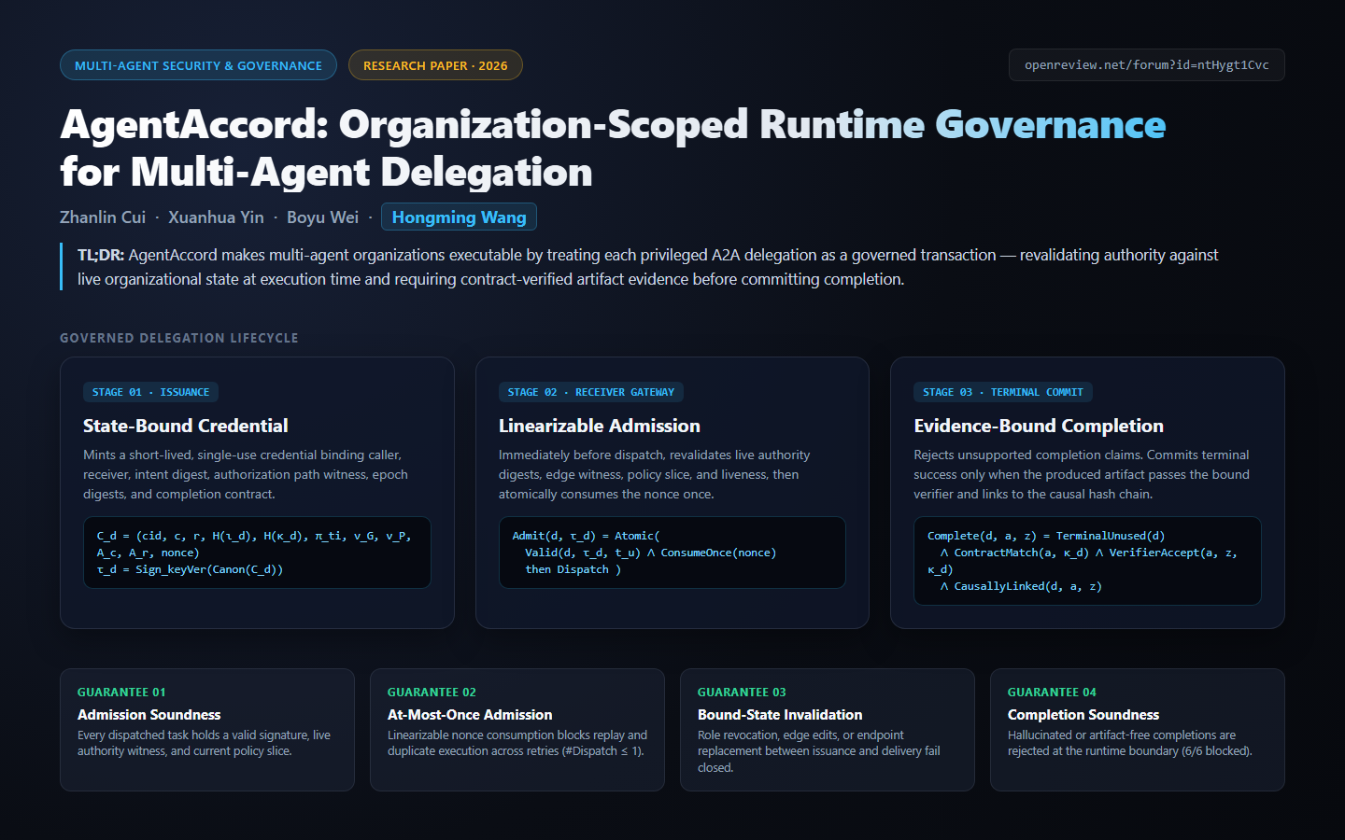Click the Admission Soundness description
The height and width of the screenshot is (840, 1345).
click(204, 743)
